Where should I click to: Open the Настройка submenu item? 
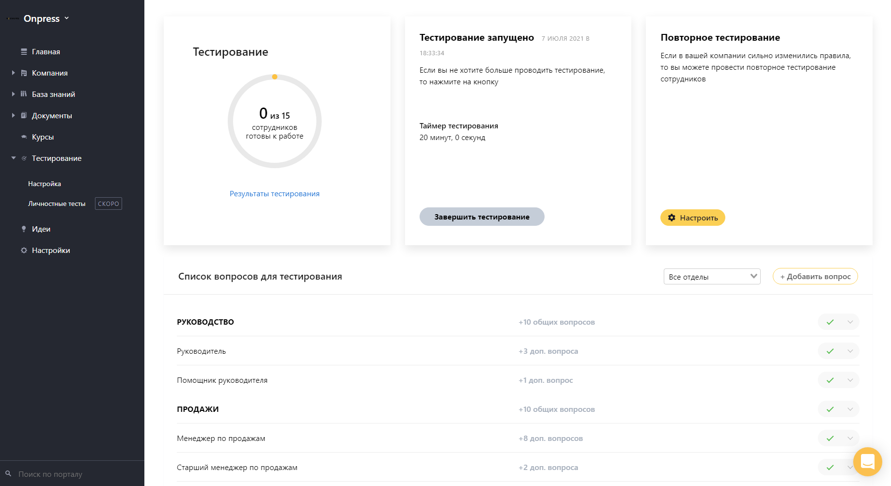45,184
